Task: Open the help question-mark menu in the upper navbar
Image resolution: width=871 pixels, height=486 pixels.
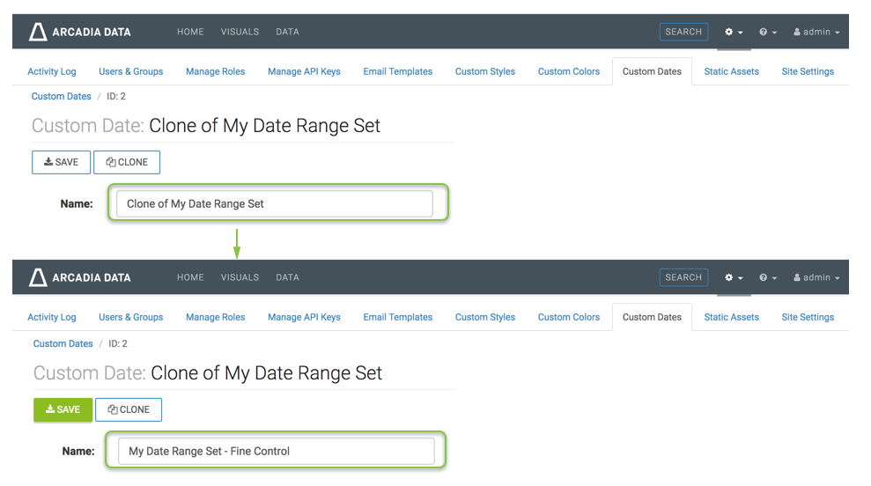Action: [767, 32]
